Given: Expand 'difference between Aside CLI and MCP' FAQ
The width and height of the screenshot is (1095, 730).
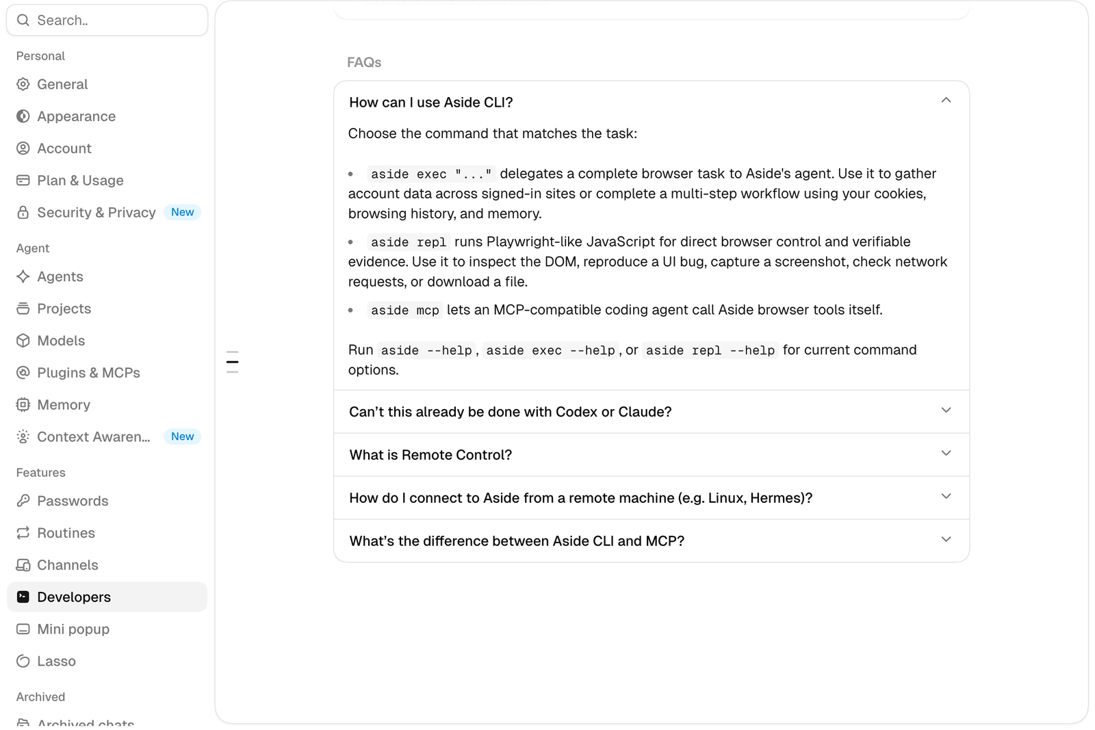Looking at the screenshot, I should pos(652,541).
